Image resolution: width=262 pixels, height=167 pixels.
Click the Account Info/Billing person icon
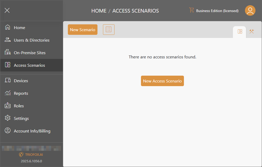pos(8,130)
